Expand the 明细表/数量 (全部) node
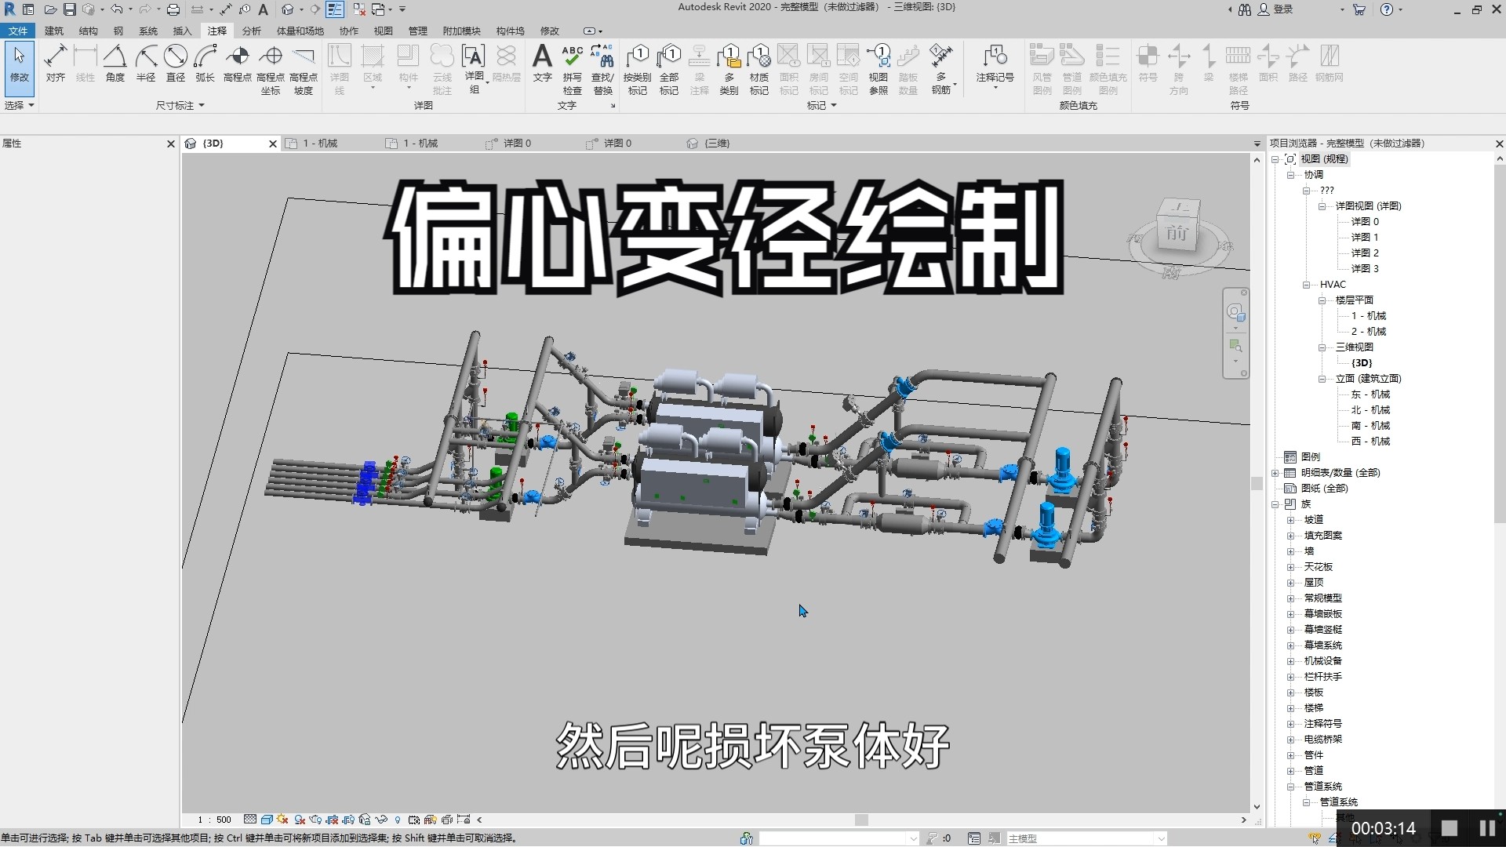Viewport: 1506px width, 847px height. pos(1275,473)
